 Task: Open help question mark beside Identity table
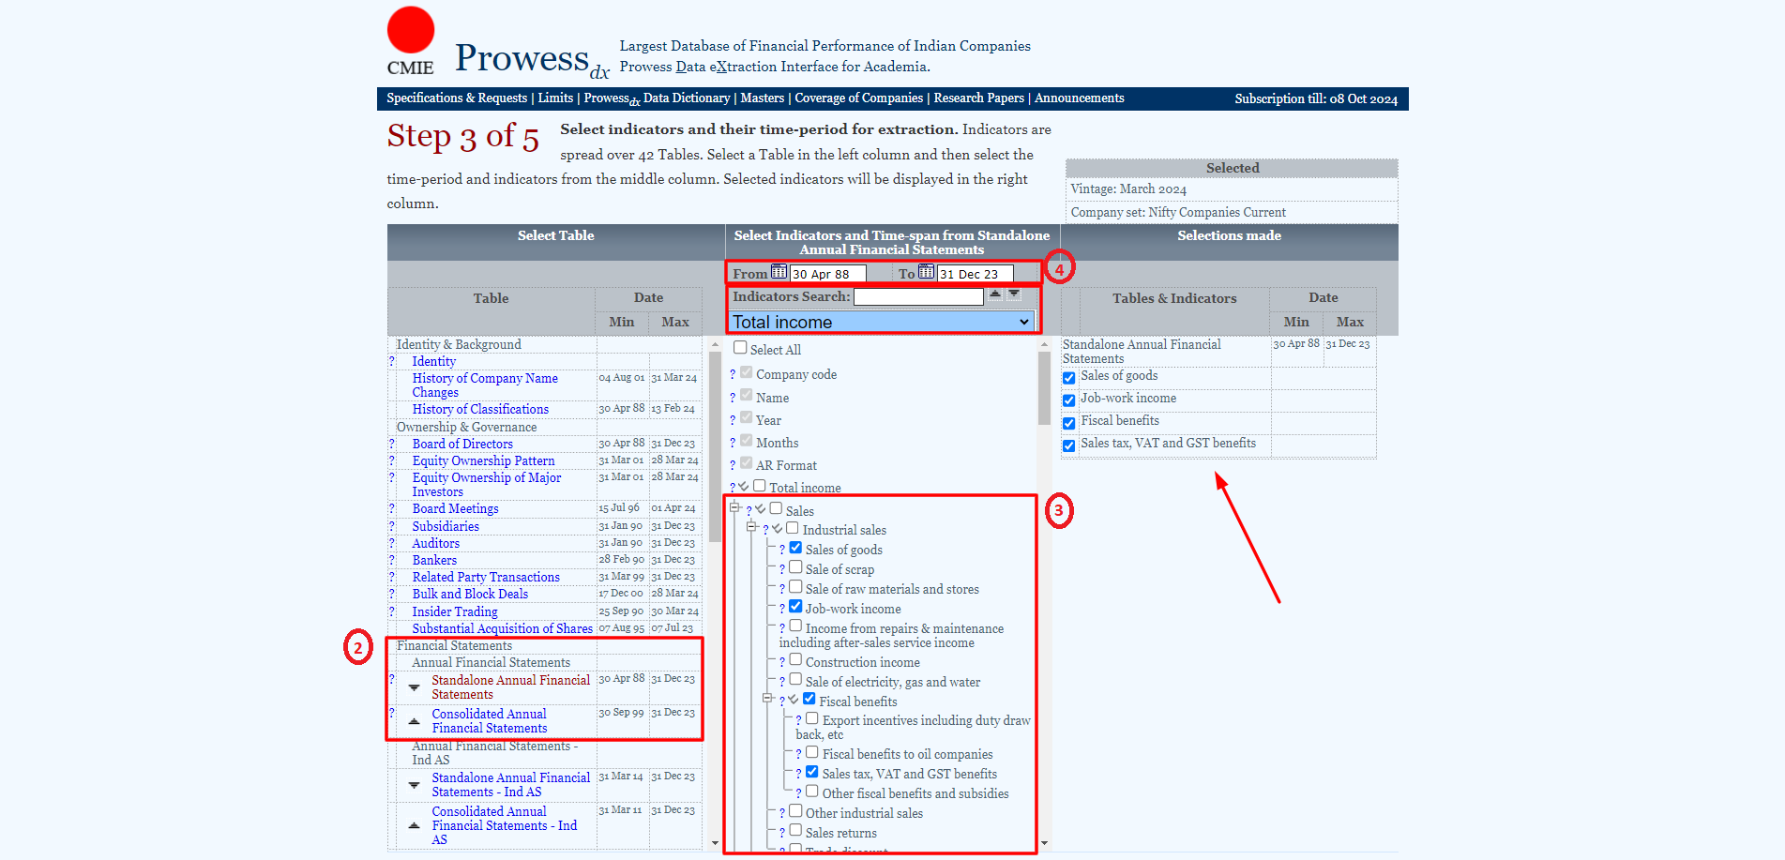pyautogui.click(x=392, y=362)
